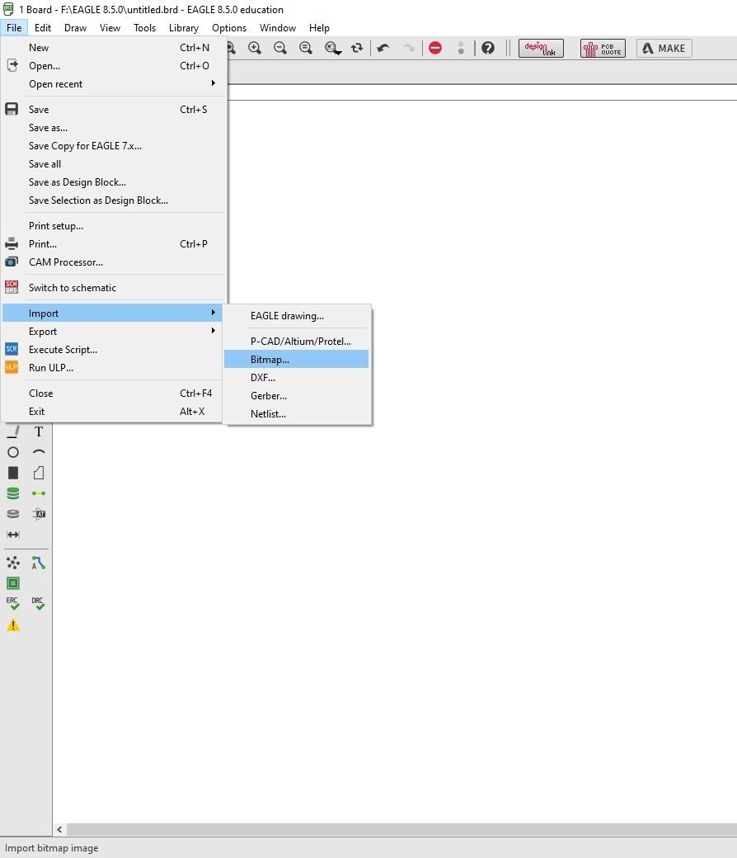Click the Redraw refresh arrows
This screenshot has width=737, height=858.
tap(357, 48)
